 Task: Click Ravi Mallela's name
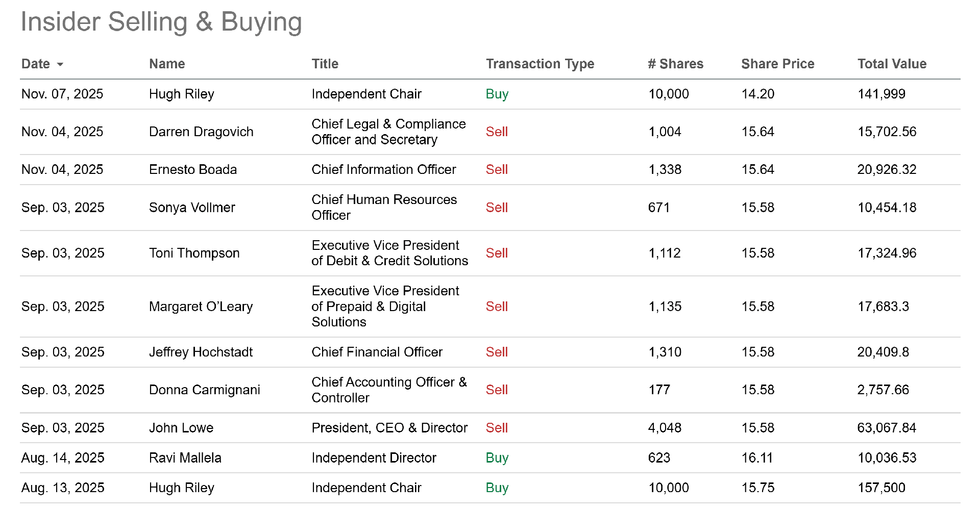pos(185,458)
